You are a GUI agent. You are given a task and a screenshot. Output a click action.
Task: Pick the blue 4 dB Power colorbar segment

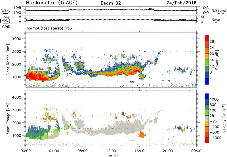207,81
